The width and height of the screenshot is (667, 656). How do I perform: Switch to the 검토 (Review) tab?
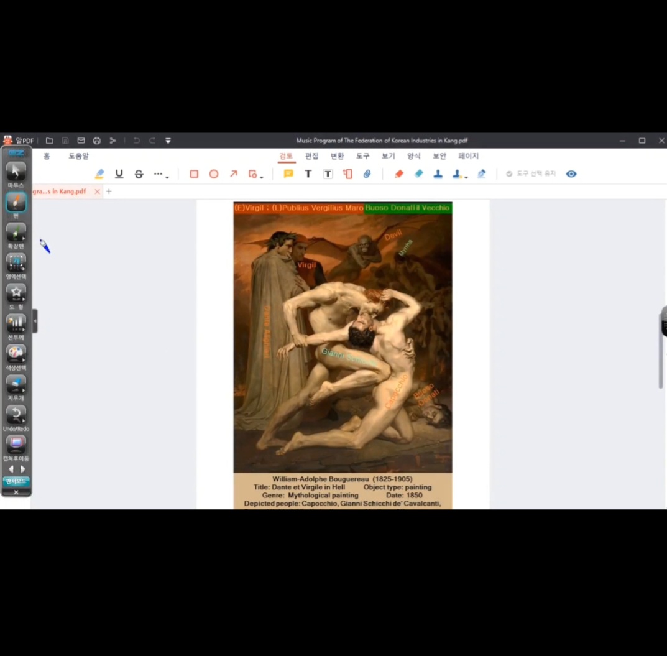coord(286,156)
